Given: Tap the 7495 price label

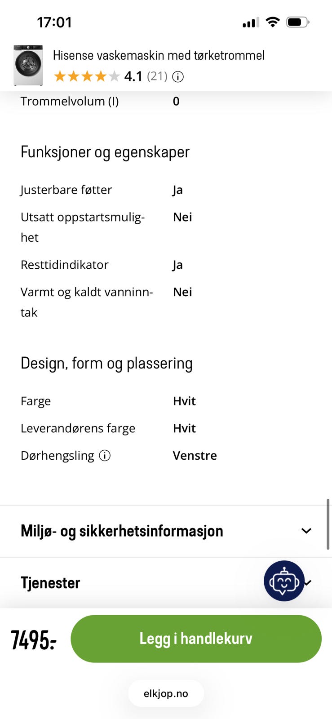Looking at the screenshot, I should pos(34,639).
